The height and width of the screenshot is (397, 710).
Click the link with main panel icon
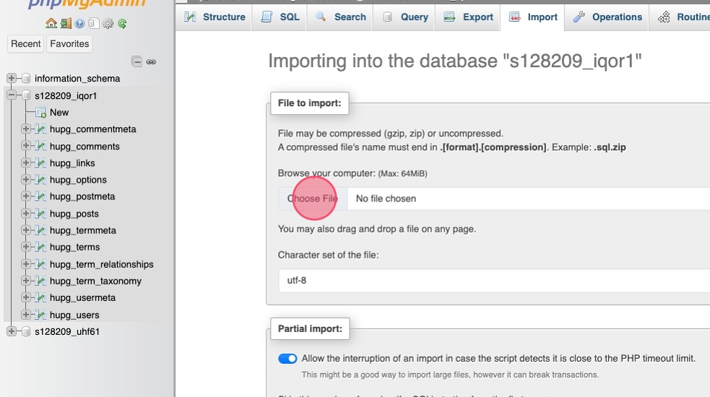point(151,62)
